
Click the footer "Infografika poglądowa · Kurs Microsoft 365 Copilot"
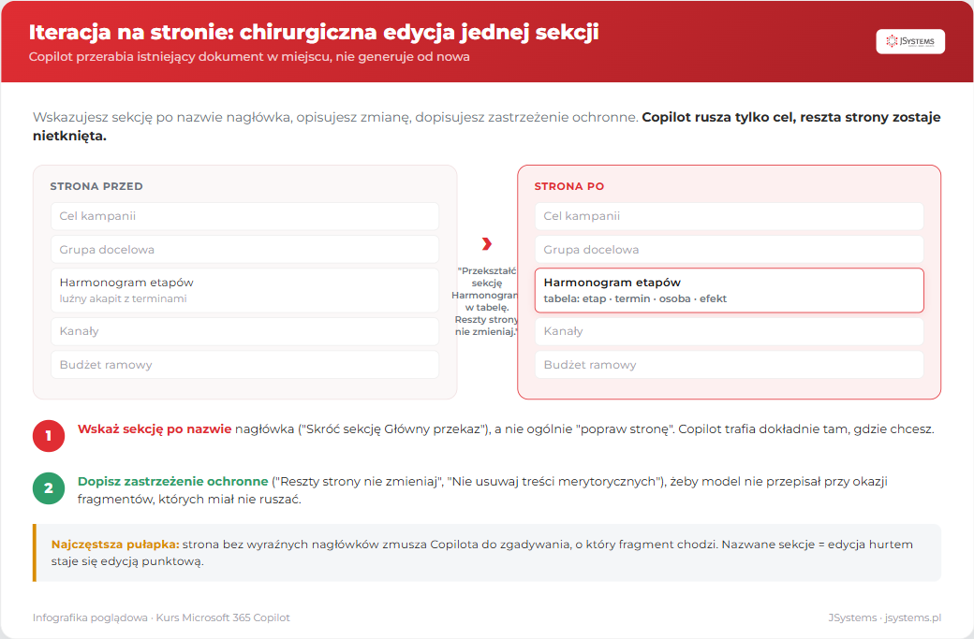point(161,617)
